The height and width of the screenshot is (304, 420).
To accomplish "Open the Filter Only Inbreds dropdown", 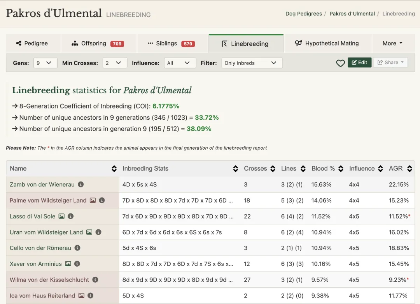I will [252, 63].
